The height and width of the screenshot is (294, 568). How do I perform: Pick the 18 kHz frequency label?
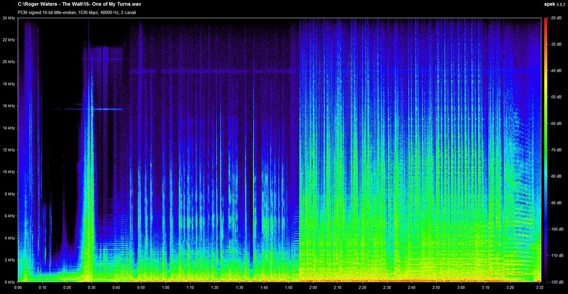[9, 84]
